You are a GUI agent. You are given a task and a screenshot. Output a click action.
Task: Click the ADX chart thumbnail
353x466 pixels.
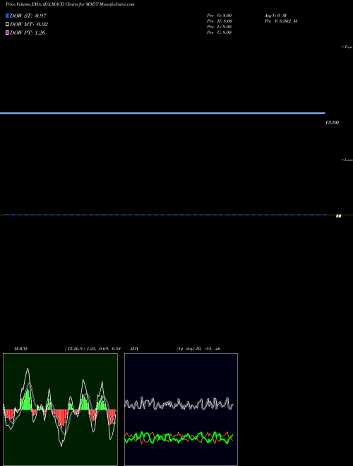click(x=181, y=410)
